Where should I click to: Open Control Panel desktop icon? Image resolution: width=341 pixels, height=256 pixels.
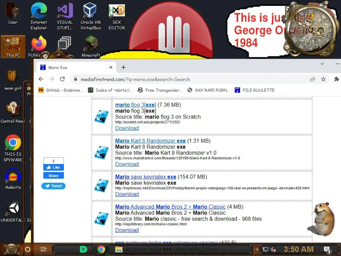[13, 113]
